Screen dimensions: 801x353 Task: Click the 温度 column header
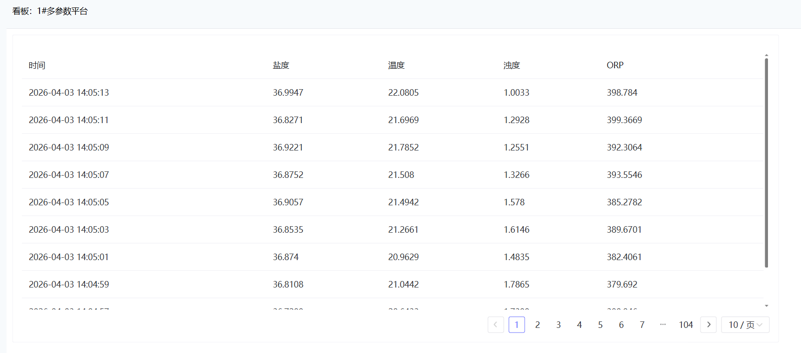click(x=396, y=65)
